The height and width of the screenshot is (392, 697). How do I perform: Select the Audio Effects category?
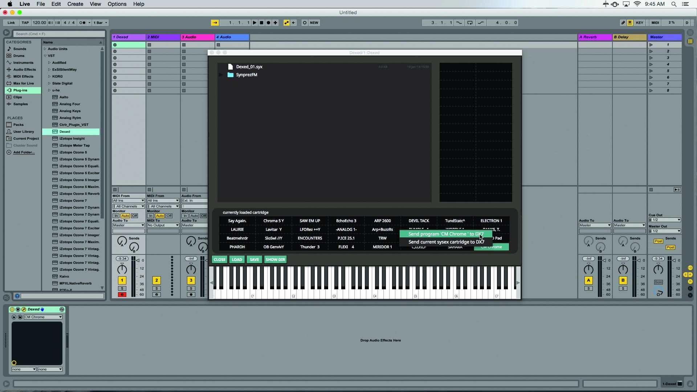[24, 69]
